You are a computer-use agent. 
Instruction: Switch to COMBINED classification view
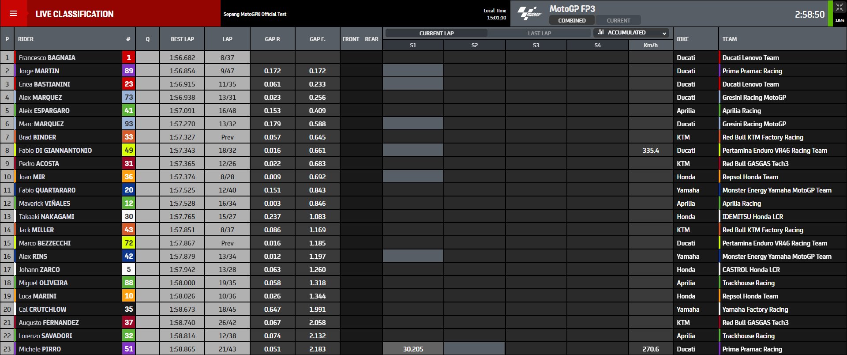click(x=572, y=20)
